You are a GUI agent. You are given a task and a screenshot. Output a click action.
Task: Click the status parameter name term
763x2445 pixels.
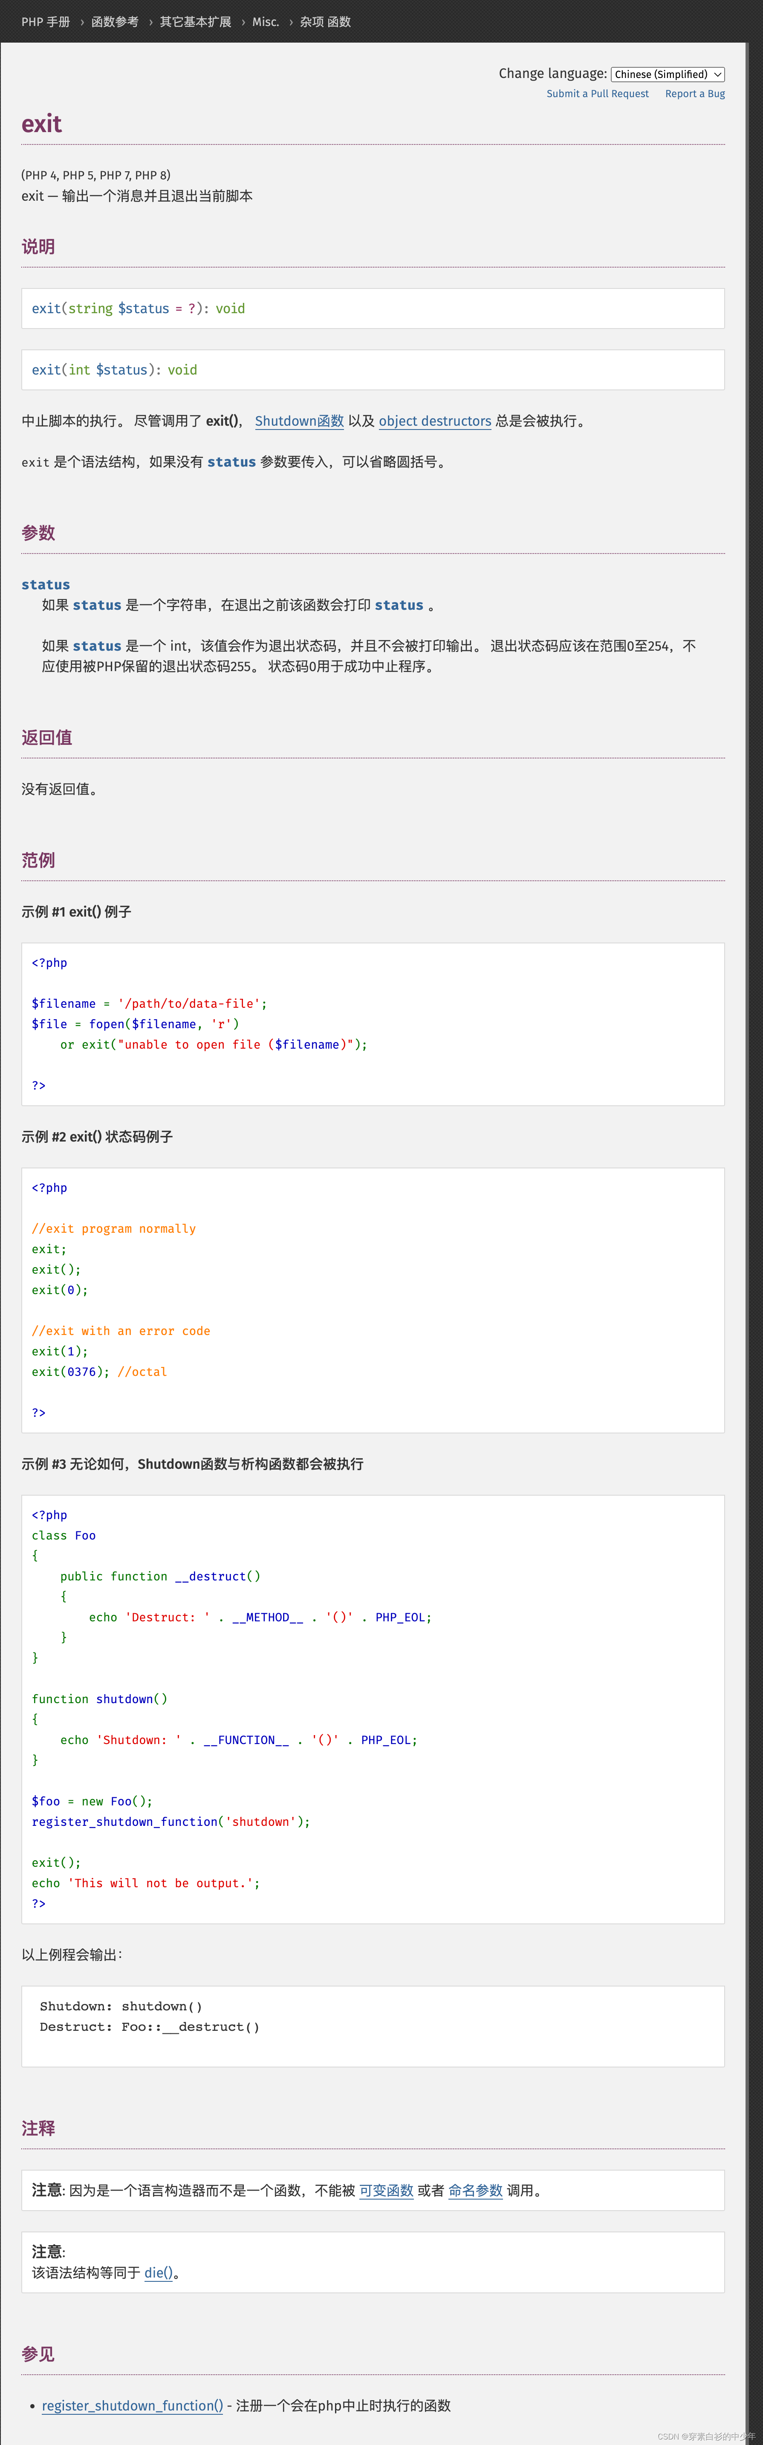coord(46,585)
